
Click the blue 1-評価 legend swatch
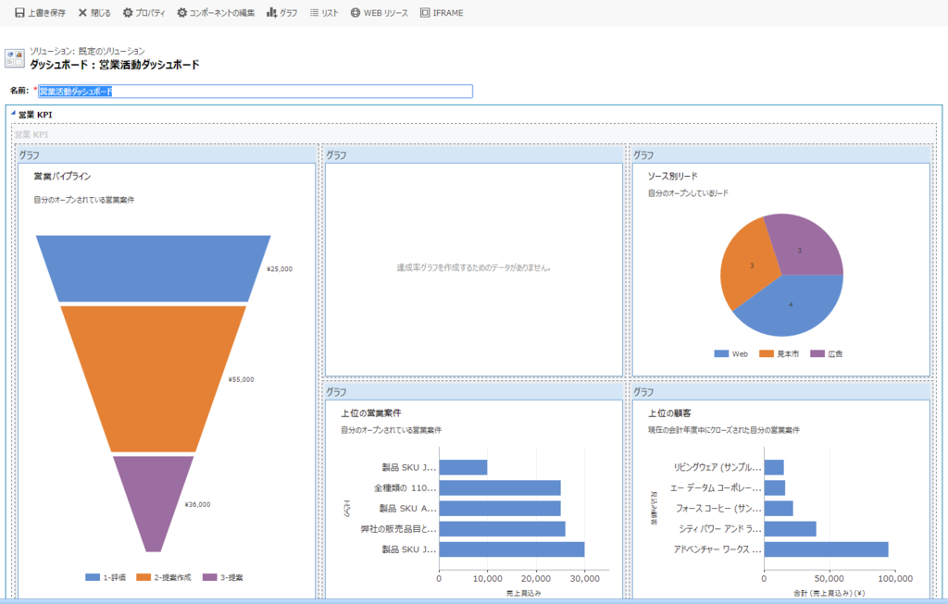click(x=93, y=577)
